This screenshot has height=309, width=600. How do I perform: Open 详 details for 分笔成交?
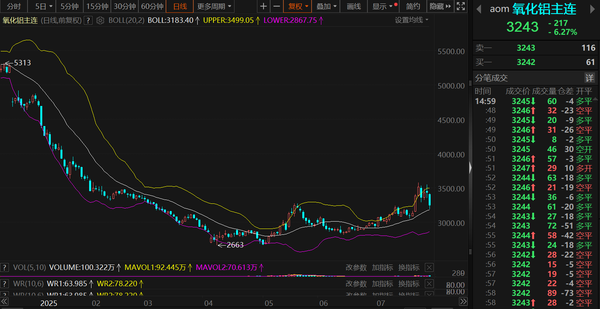tap(589, 78)
